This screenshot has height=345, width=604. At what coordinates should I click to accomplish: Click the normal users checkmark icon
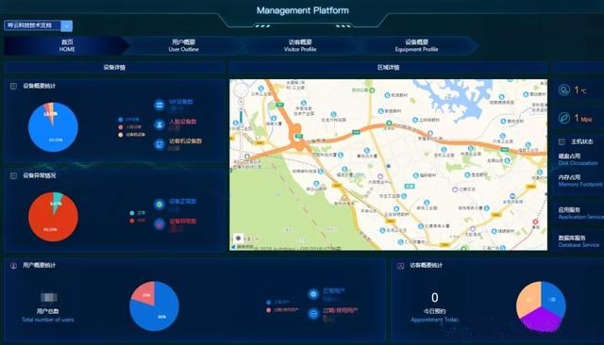313,294
